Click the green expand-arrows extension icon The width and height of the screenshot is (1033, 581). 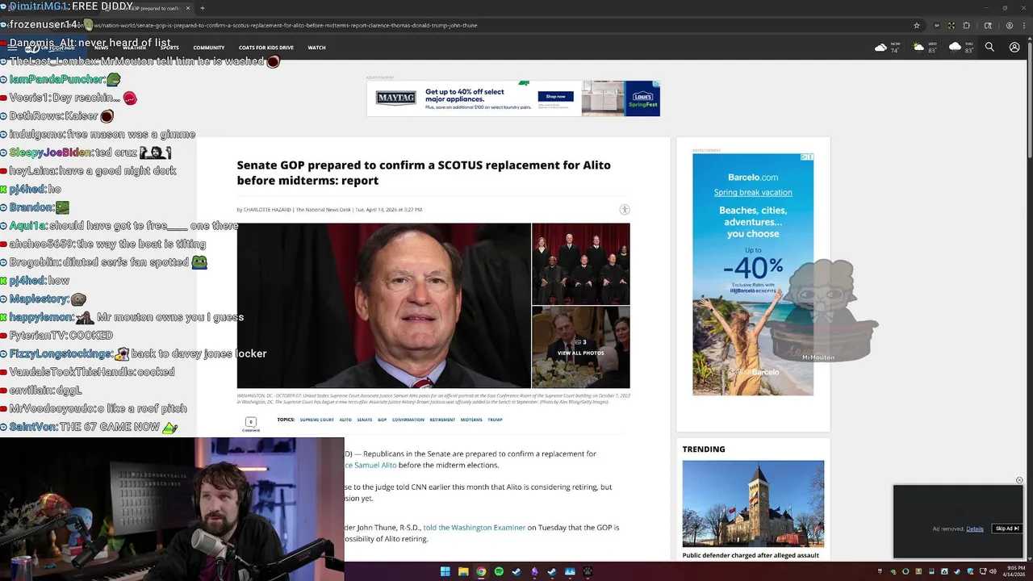point(951,25)
